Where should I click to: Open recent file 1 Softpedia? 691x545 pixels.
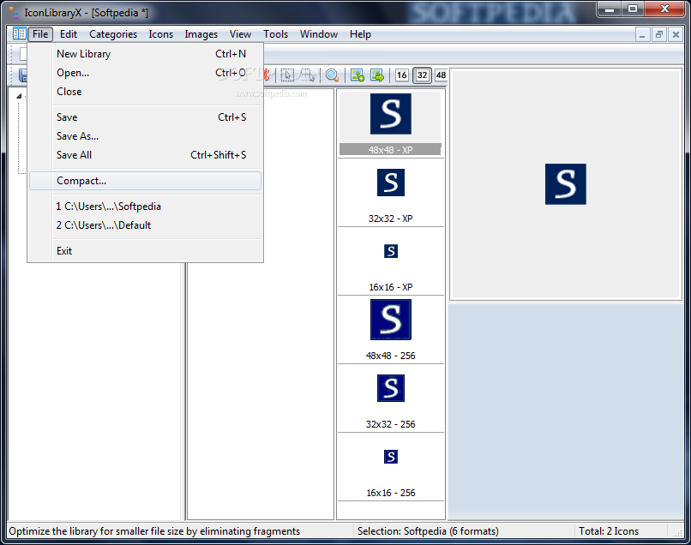pyautogui.click(x=146, y=207)
